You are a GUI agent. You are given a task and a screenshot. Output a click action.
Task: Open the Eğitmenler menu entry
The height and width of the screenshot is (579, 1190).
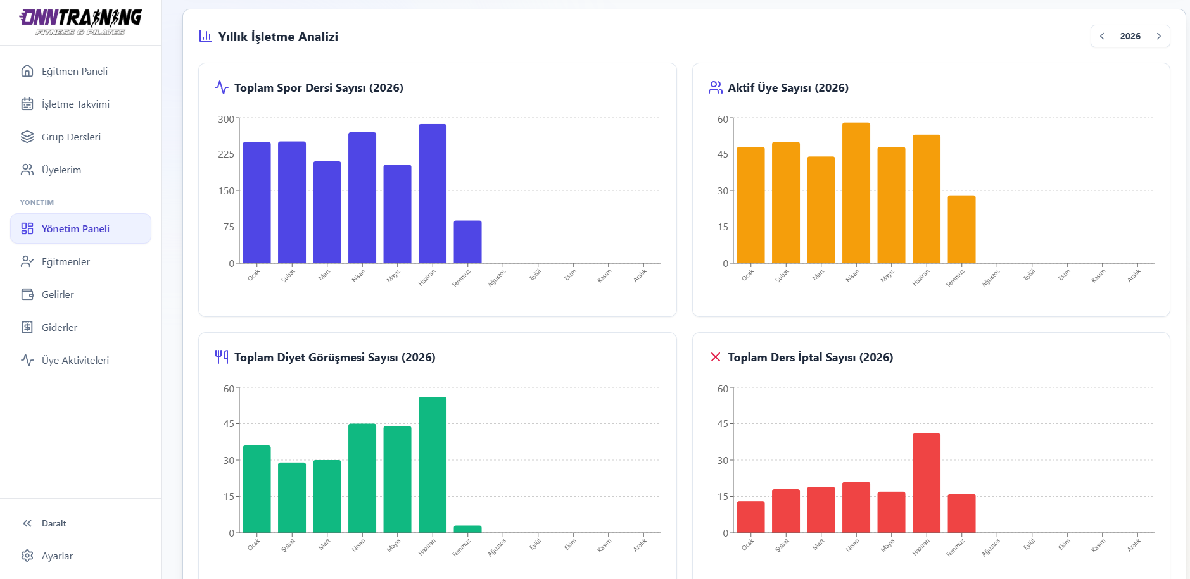(x=80, y=261)
